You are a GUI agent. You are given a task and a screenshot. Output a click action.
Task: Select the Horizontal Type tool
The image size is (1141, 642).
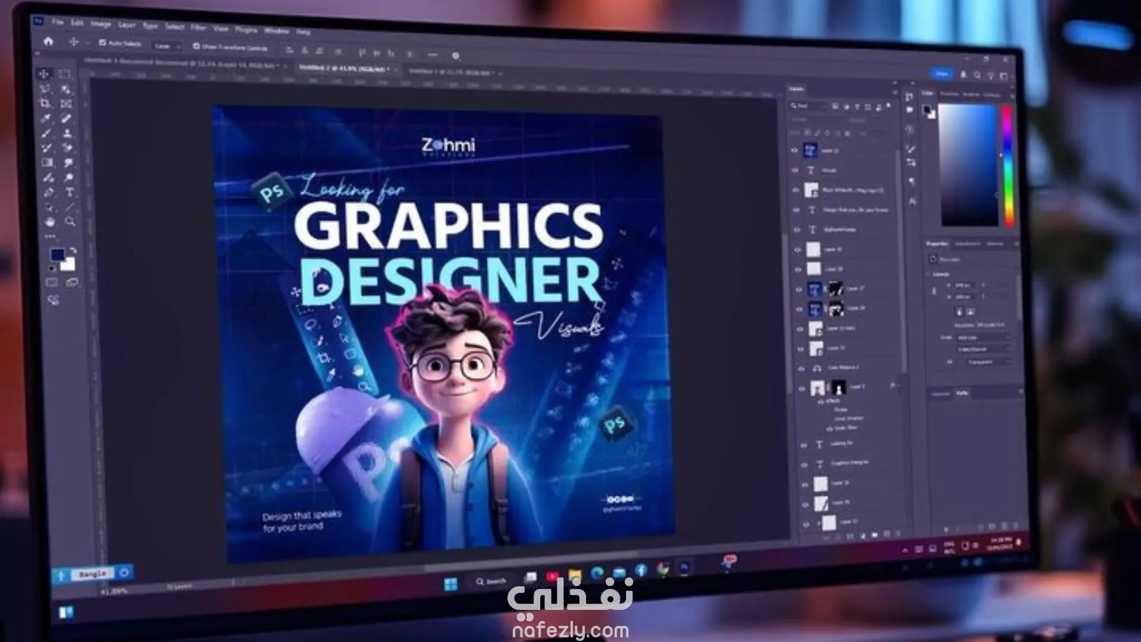[70, 193]
